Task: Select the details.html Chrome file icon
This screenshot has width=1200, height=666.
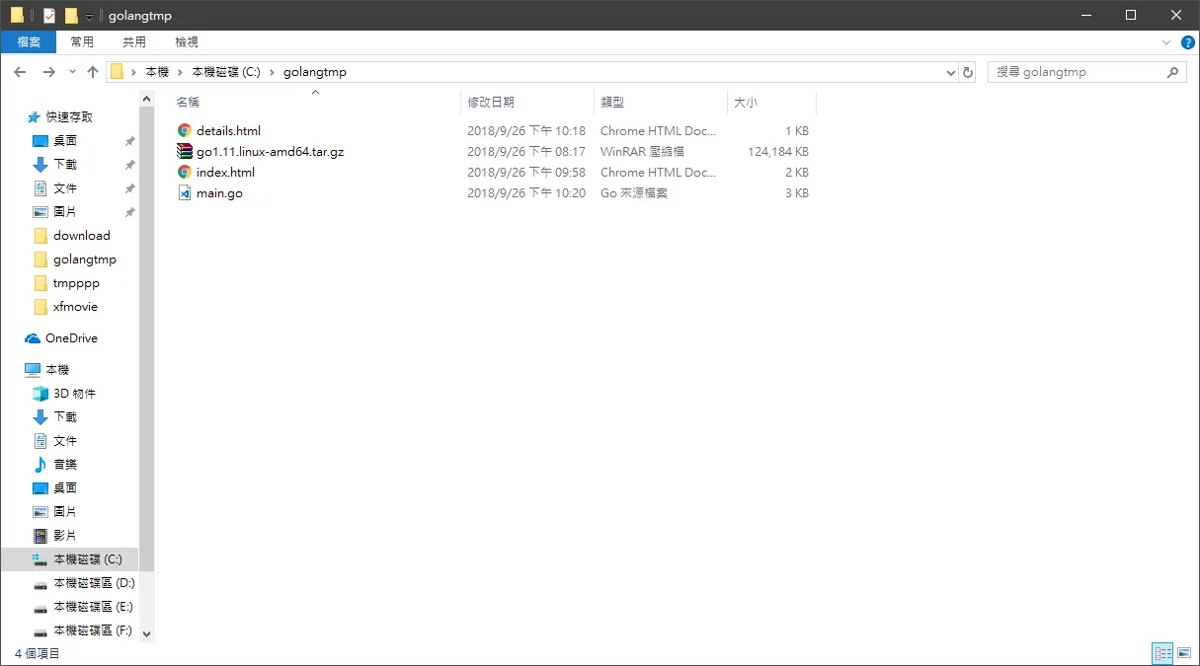Action: tap(184, 130)
